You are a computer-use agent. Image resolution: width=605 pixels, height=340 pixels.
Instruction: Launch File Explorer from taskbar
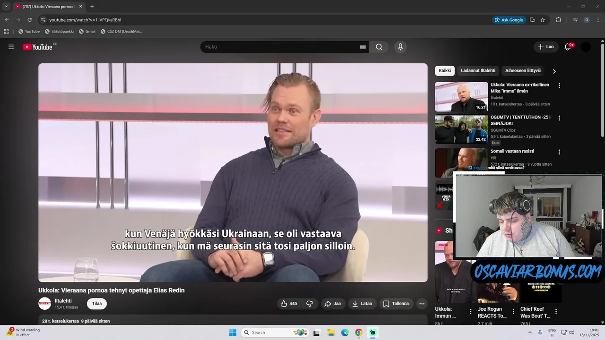tap(331, 332)
